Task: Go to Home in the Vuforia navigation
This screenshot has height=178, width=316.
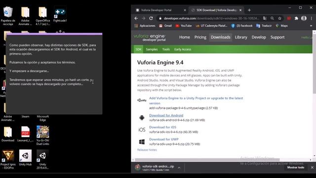Action: [x=184, y=37]
